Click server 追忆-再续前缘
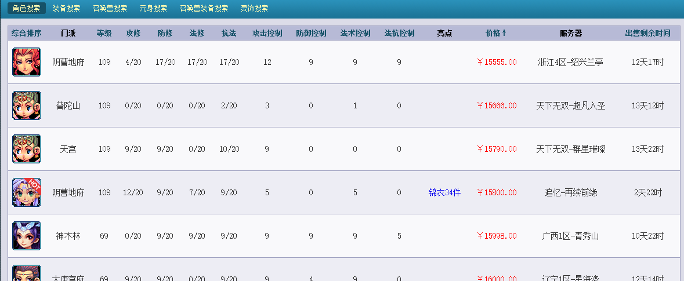 tap(571, 192)
